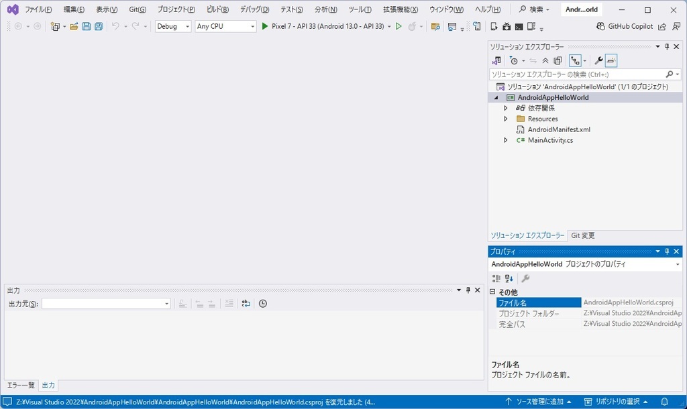
Task: Select the alphabetical sort icon in Properties panel
Action: click(x=507, y=278)
